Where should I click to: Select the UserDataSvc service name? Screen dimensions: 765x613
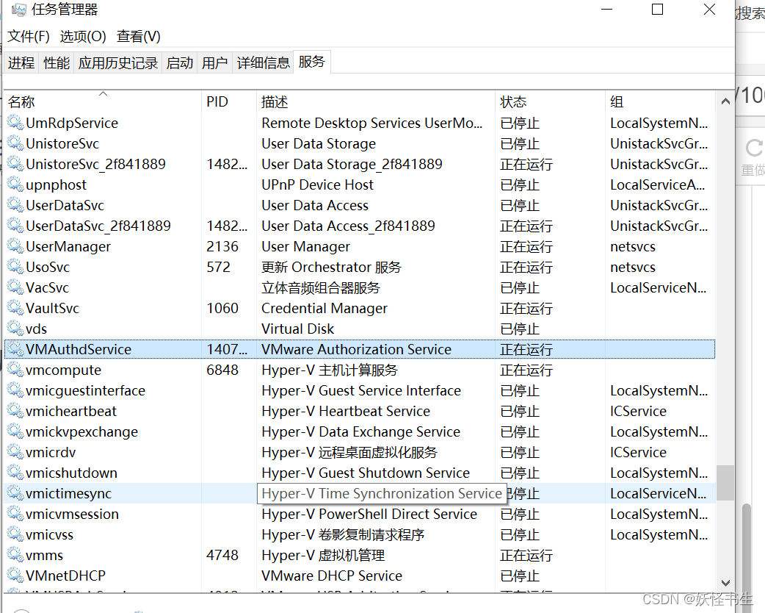[65, 205]
